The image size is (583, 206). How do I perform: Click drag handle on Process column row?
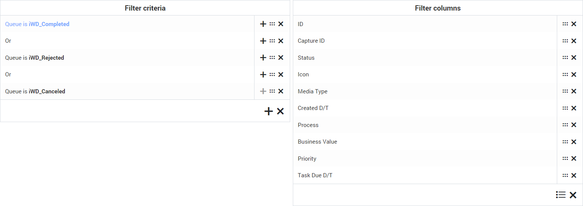(565, 125)
